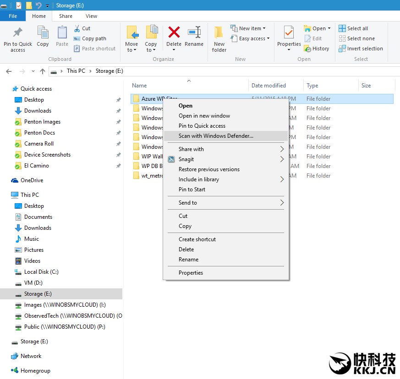Click the Select none icon
This screenshot has width=400, height=379.
[x=342, y=38]
